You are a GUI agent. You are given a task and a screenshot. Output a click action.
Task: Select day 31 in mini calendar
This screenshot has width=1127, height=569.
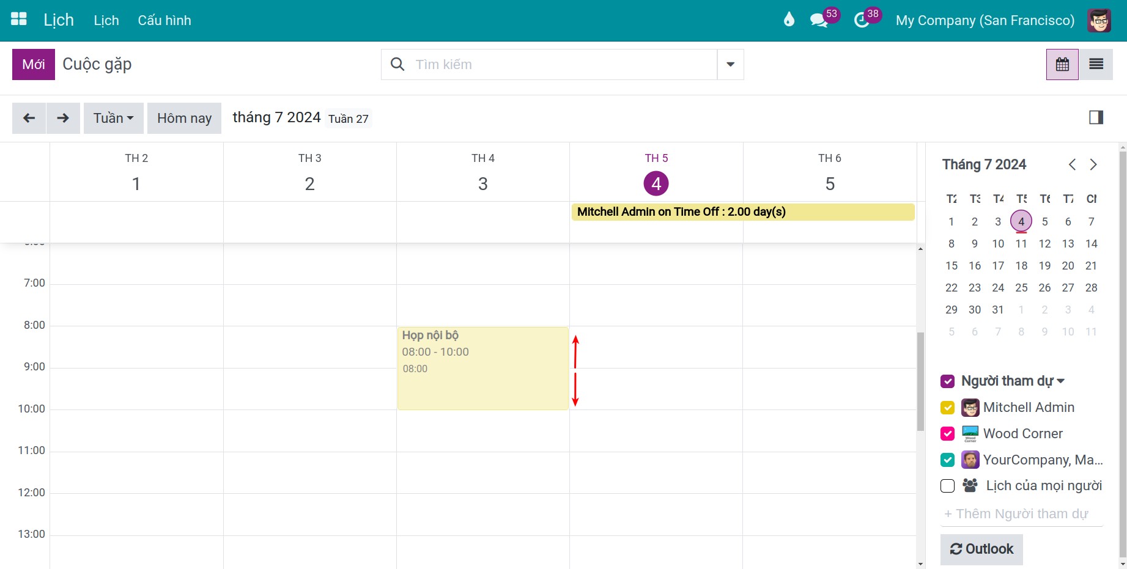click(x=998, y=310)
